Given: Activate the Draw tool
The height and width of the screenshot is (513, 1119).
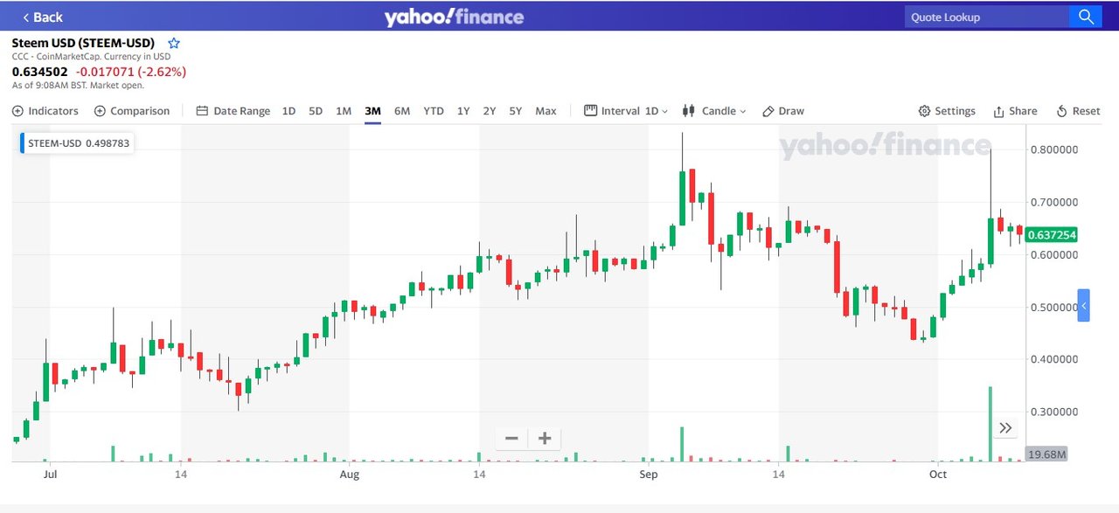Looking at the screenshot, I should [783, 111].
